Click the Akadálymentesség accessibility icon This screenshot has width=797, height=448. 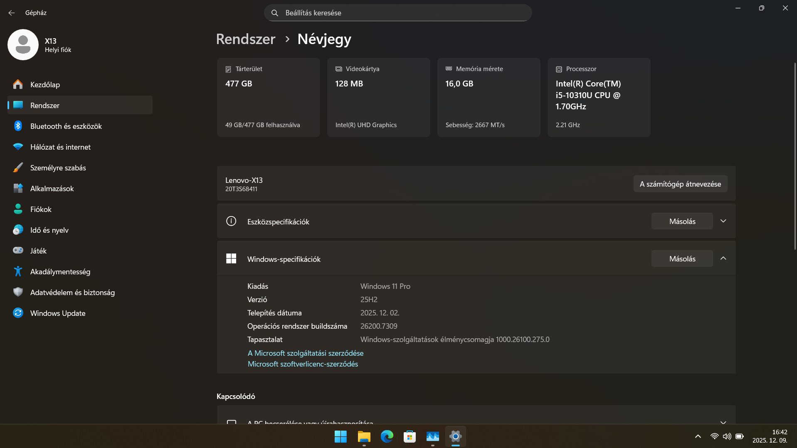click(18, 271)
